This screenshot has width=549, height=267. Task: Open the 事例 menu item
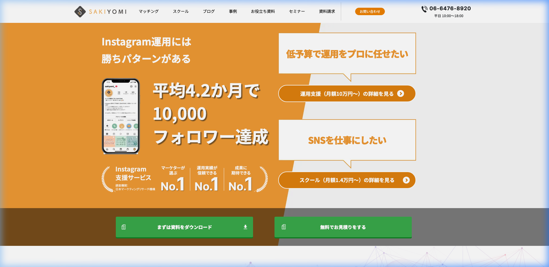point(233,11)
